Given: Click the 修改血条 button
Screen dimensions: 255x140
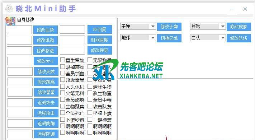Looking at the screenshot, I should coord(46,30).
